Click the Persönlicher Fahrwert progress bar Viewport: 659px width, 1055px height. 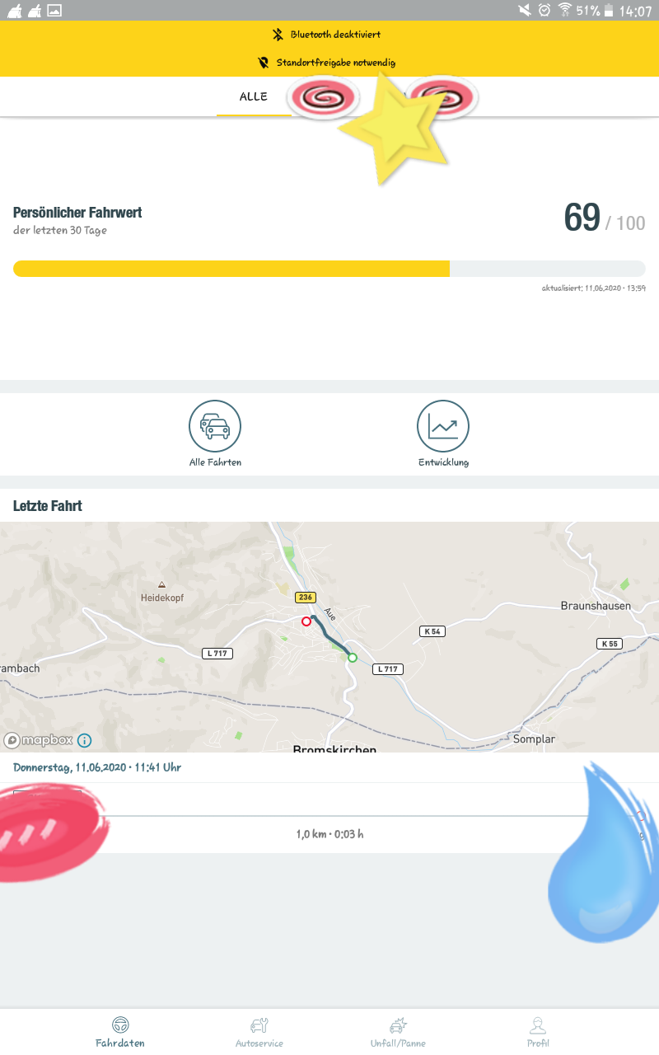tap(329, 269)
